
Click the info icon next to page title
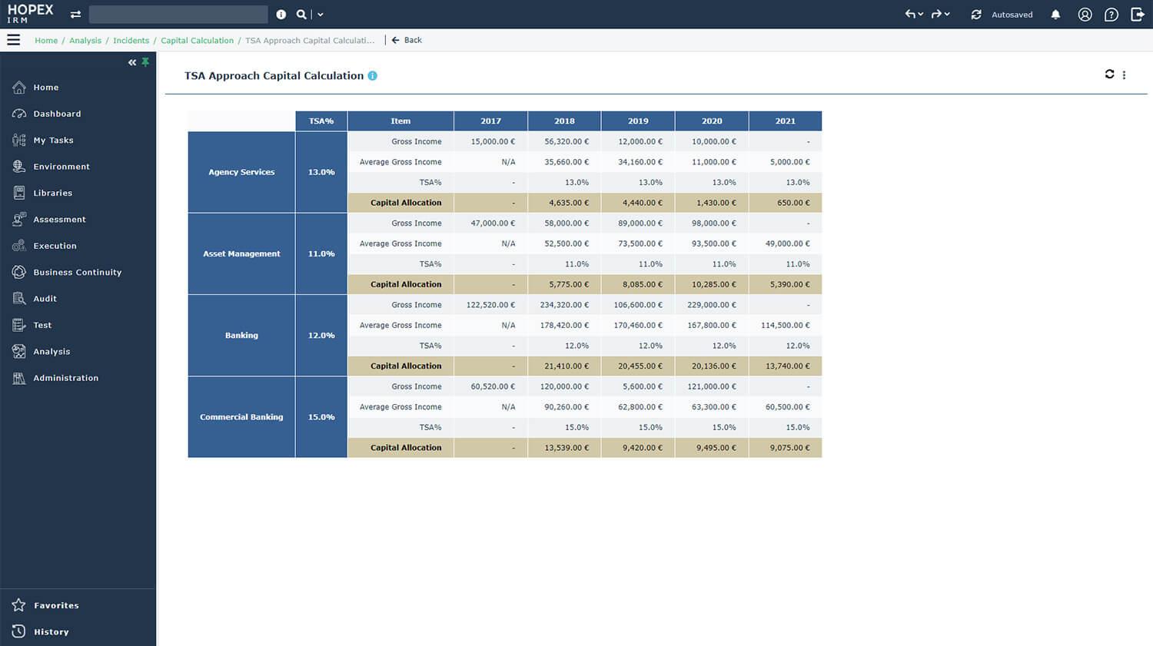(x=373, y=76)
